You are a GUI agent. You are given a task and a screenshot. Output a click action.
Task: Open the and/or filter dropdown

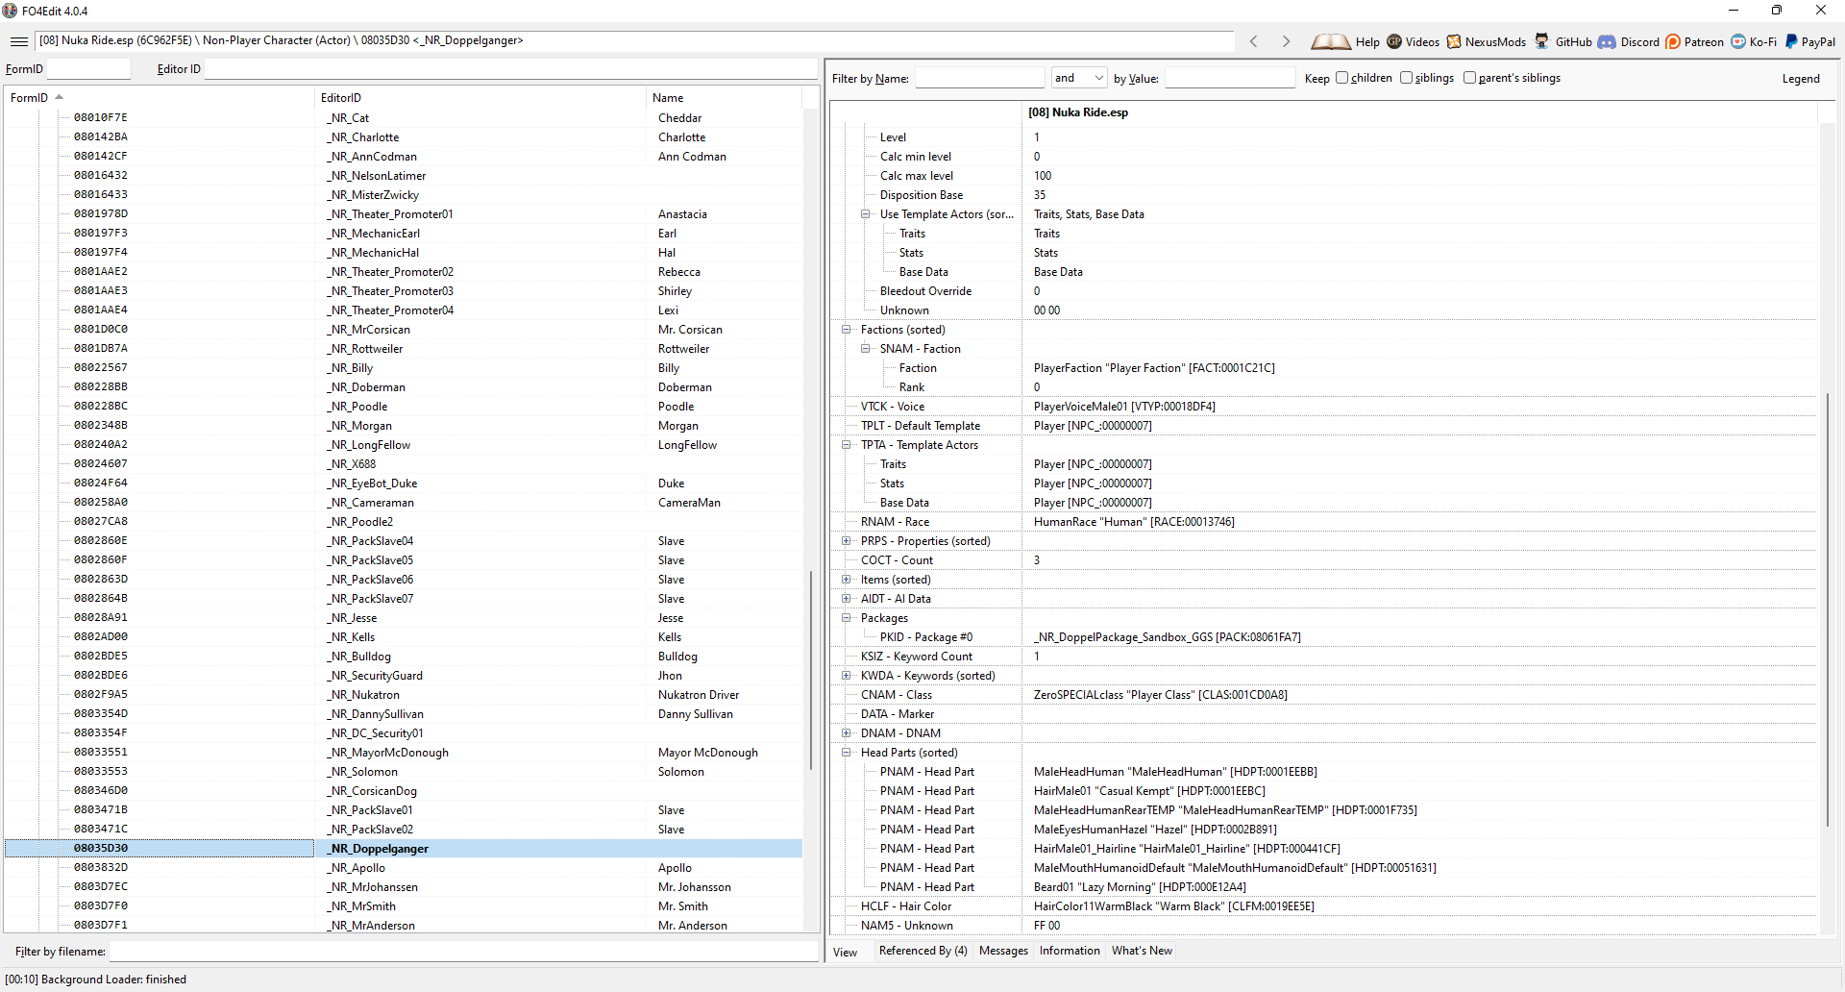[x=1078, y=78]
